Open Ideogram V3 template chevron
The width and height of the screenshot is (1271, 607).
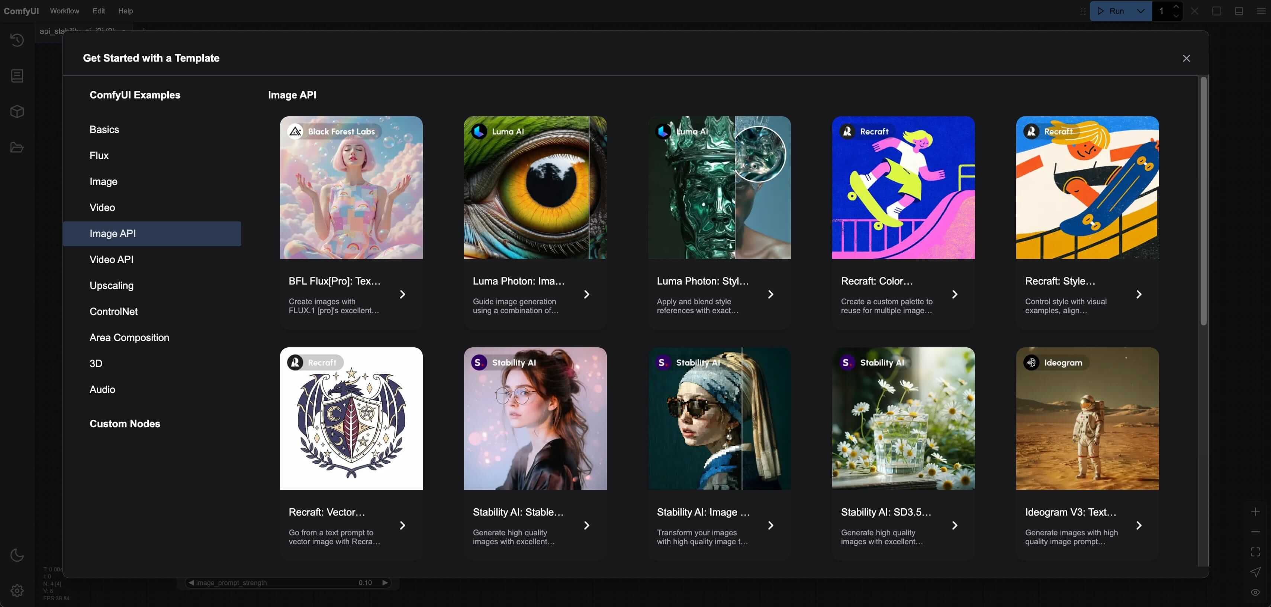pos(1139,525)
